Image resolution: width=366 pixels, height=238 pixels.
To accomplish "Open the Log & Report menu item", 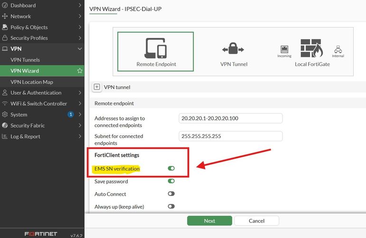I will click(42, 137).
